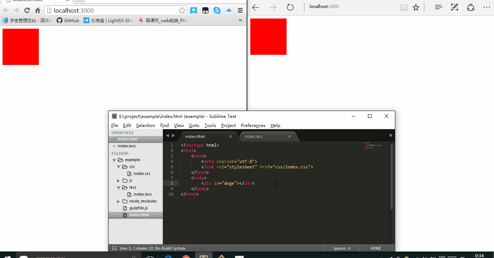
Task: Collapse the css folder
Action: pos(118,167)
